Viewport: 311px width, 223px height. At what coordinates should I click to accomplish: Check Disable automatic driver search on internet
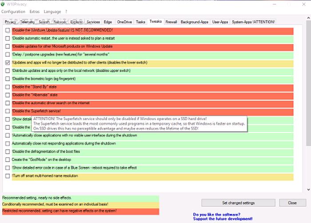click(x=8, y=103)
